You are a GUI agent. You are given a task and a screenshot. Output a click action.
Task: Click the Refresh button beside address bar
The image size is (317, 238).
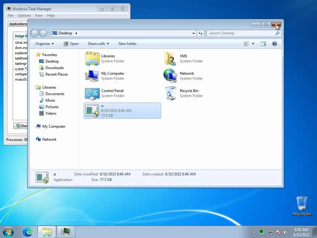[x=201, y=33]
